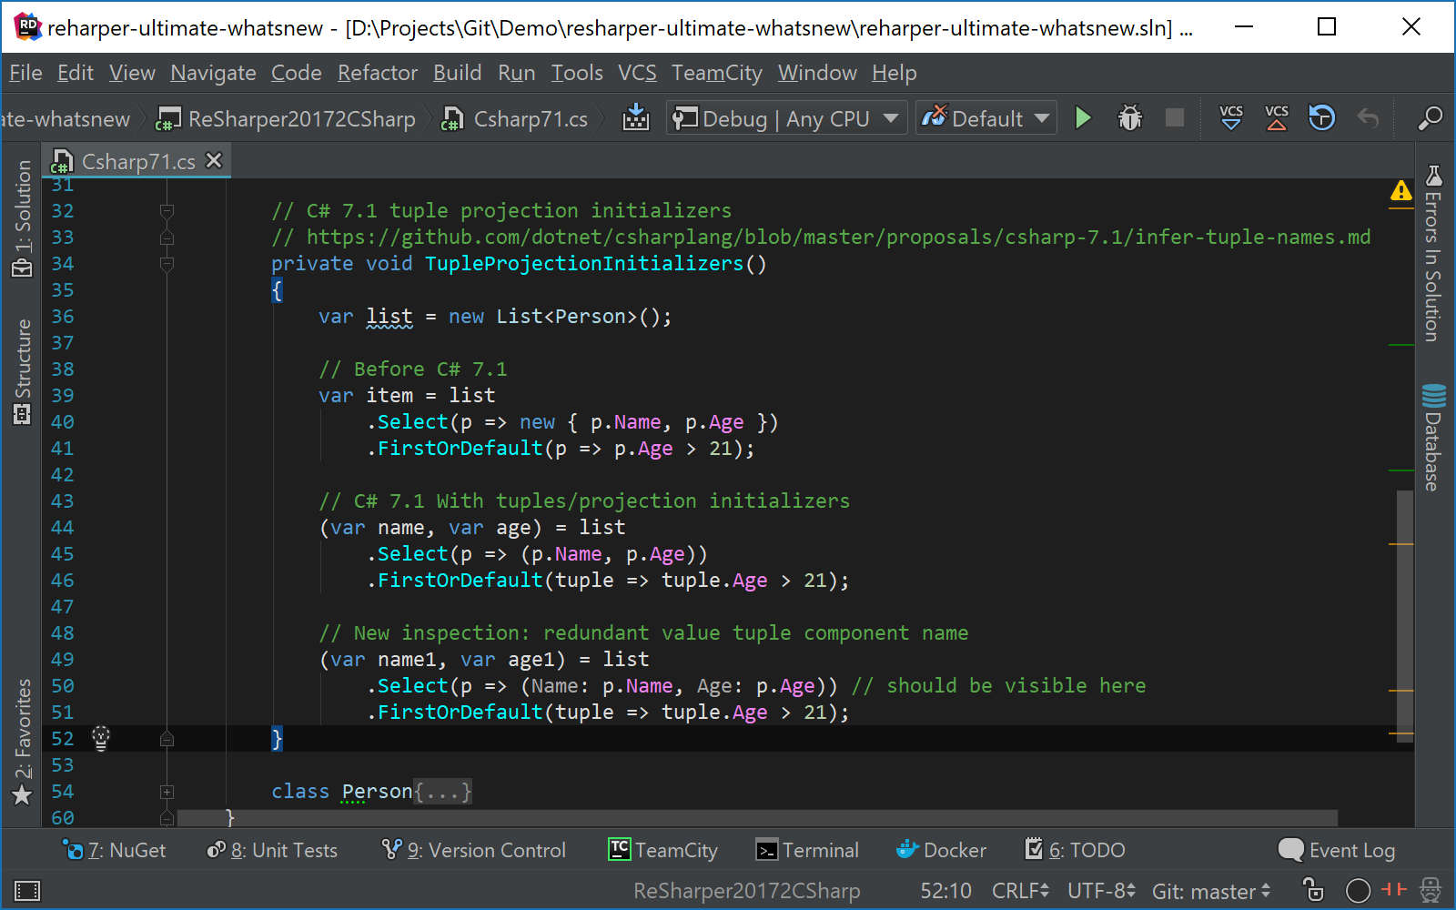Open the Database side panel
The height and width of the screenshot is (910, 1456).
(1433, 437)
